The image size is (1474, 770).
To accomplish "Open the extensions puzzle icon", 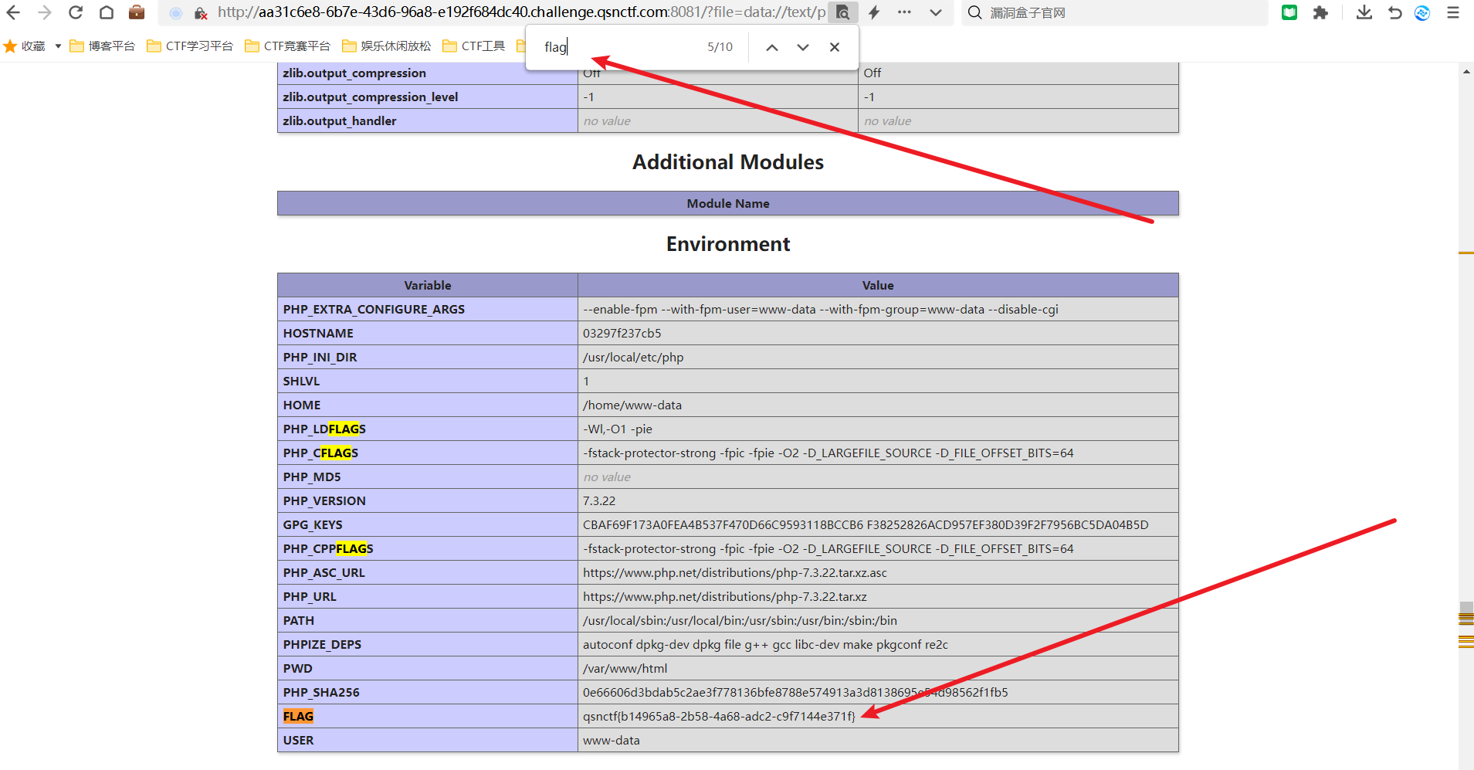I will click(1320, 12).
